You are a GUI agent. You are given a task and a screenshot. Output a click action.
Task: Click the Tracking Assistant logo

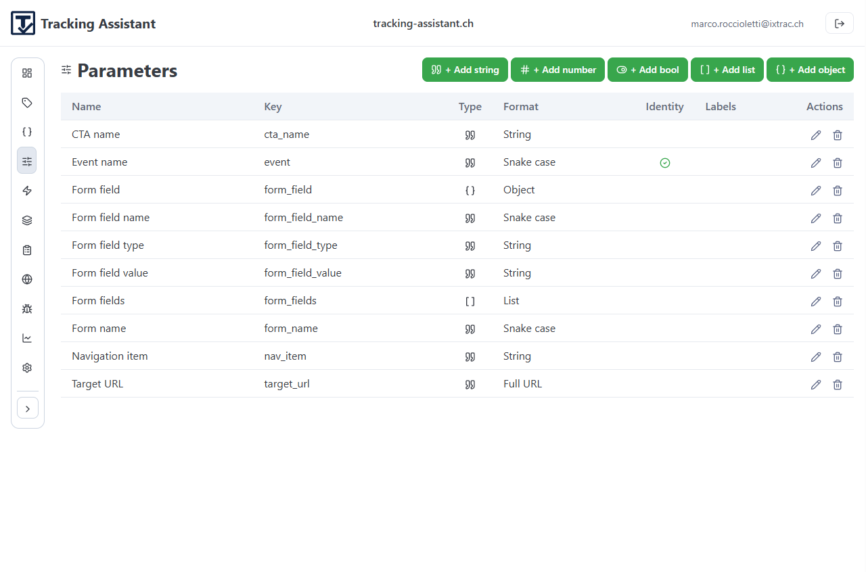(23, 24)
